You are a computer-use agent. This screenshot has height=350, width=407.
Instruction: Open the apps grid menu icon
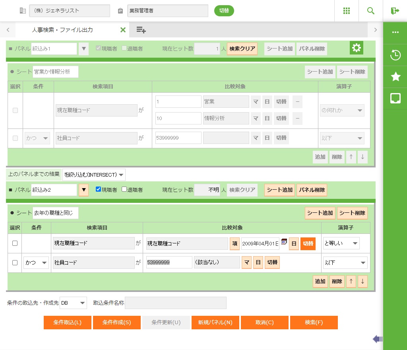(346, 11)
